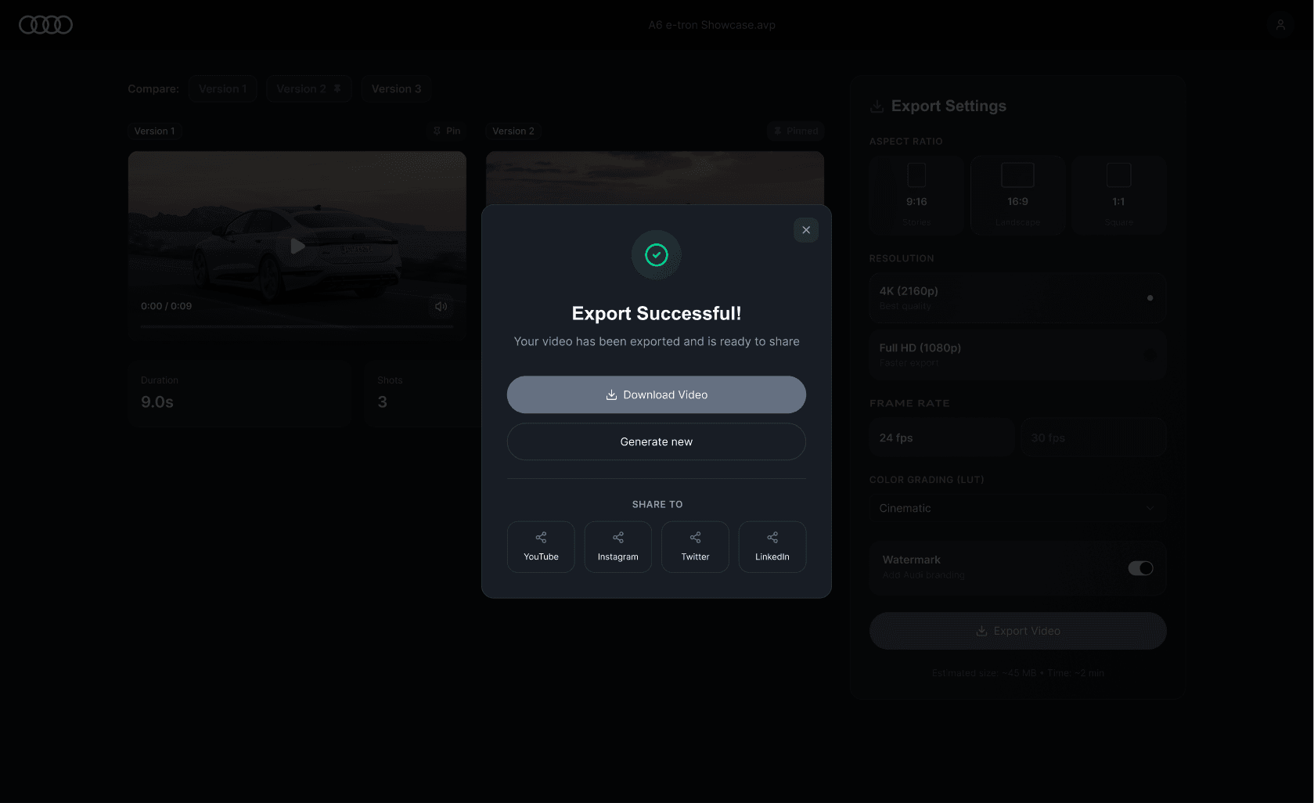Viewport: 1314px width, 803px height.
Task: Share the video to LinkedIn
Action: pos(772,547)
